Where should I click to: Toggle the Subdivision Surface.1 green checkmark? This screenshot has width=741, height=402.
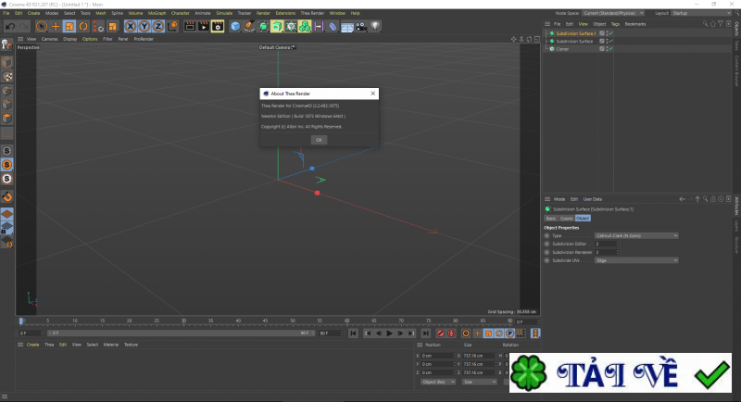[x=609, y=33]
